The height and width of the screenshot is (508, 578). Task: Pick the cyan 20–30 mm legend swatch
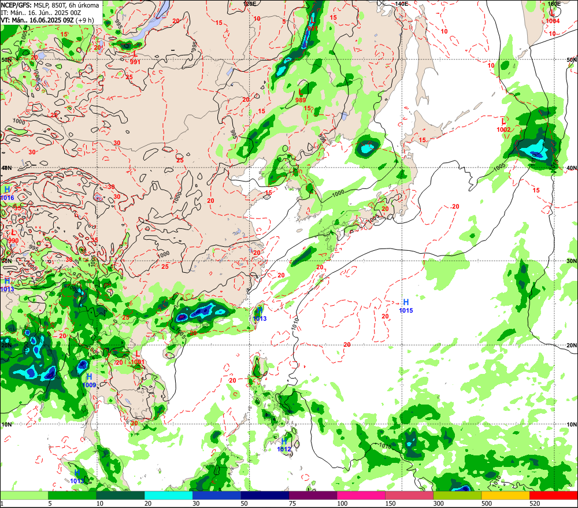pyautogui.click(x=168, y=495)
